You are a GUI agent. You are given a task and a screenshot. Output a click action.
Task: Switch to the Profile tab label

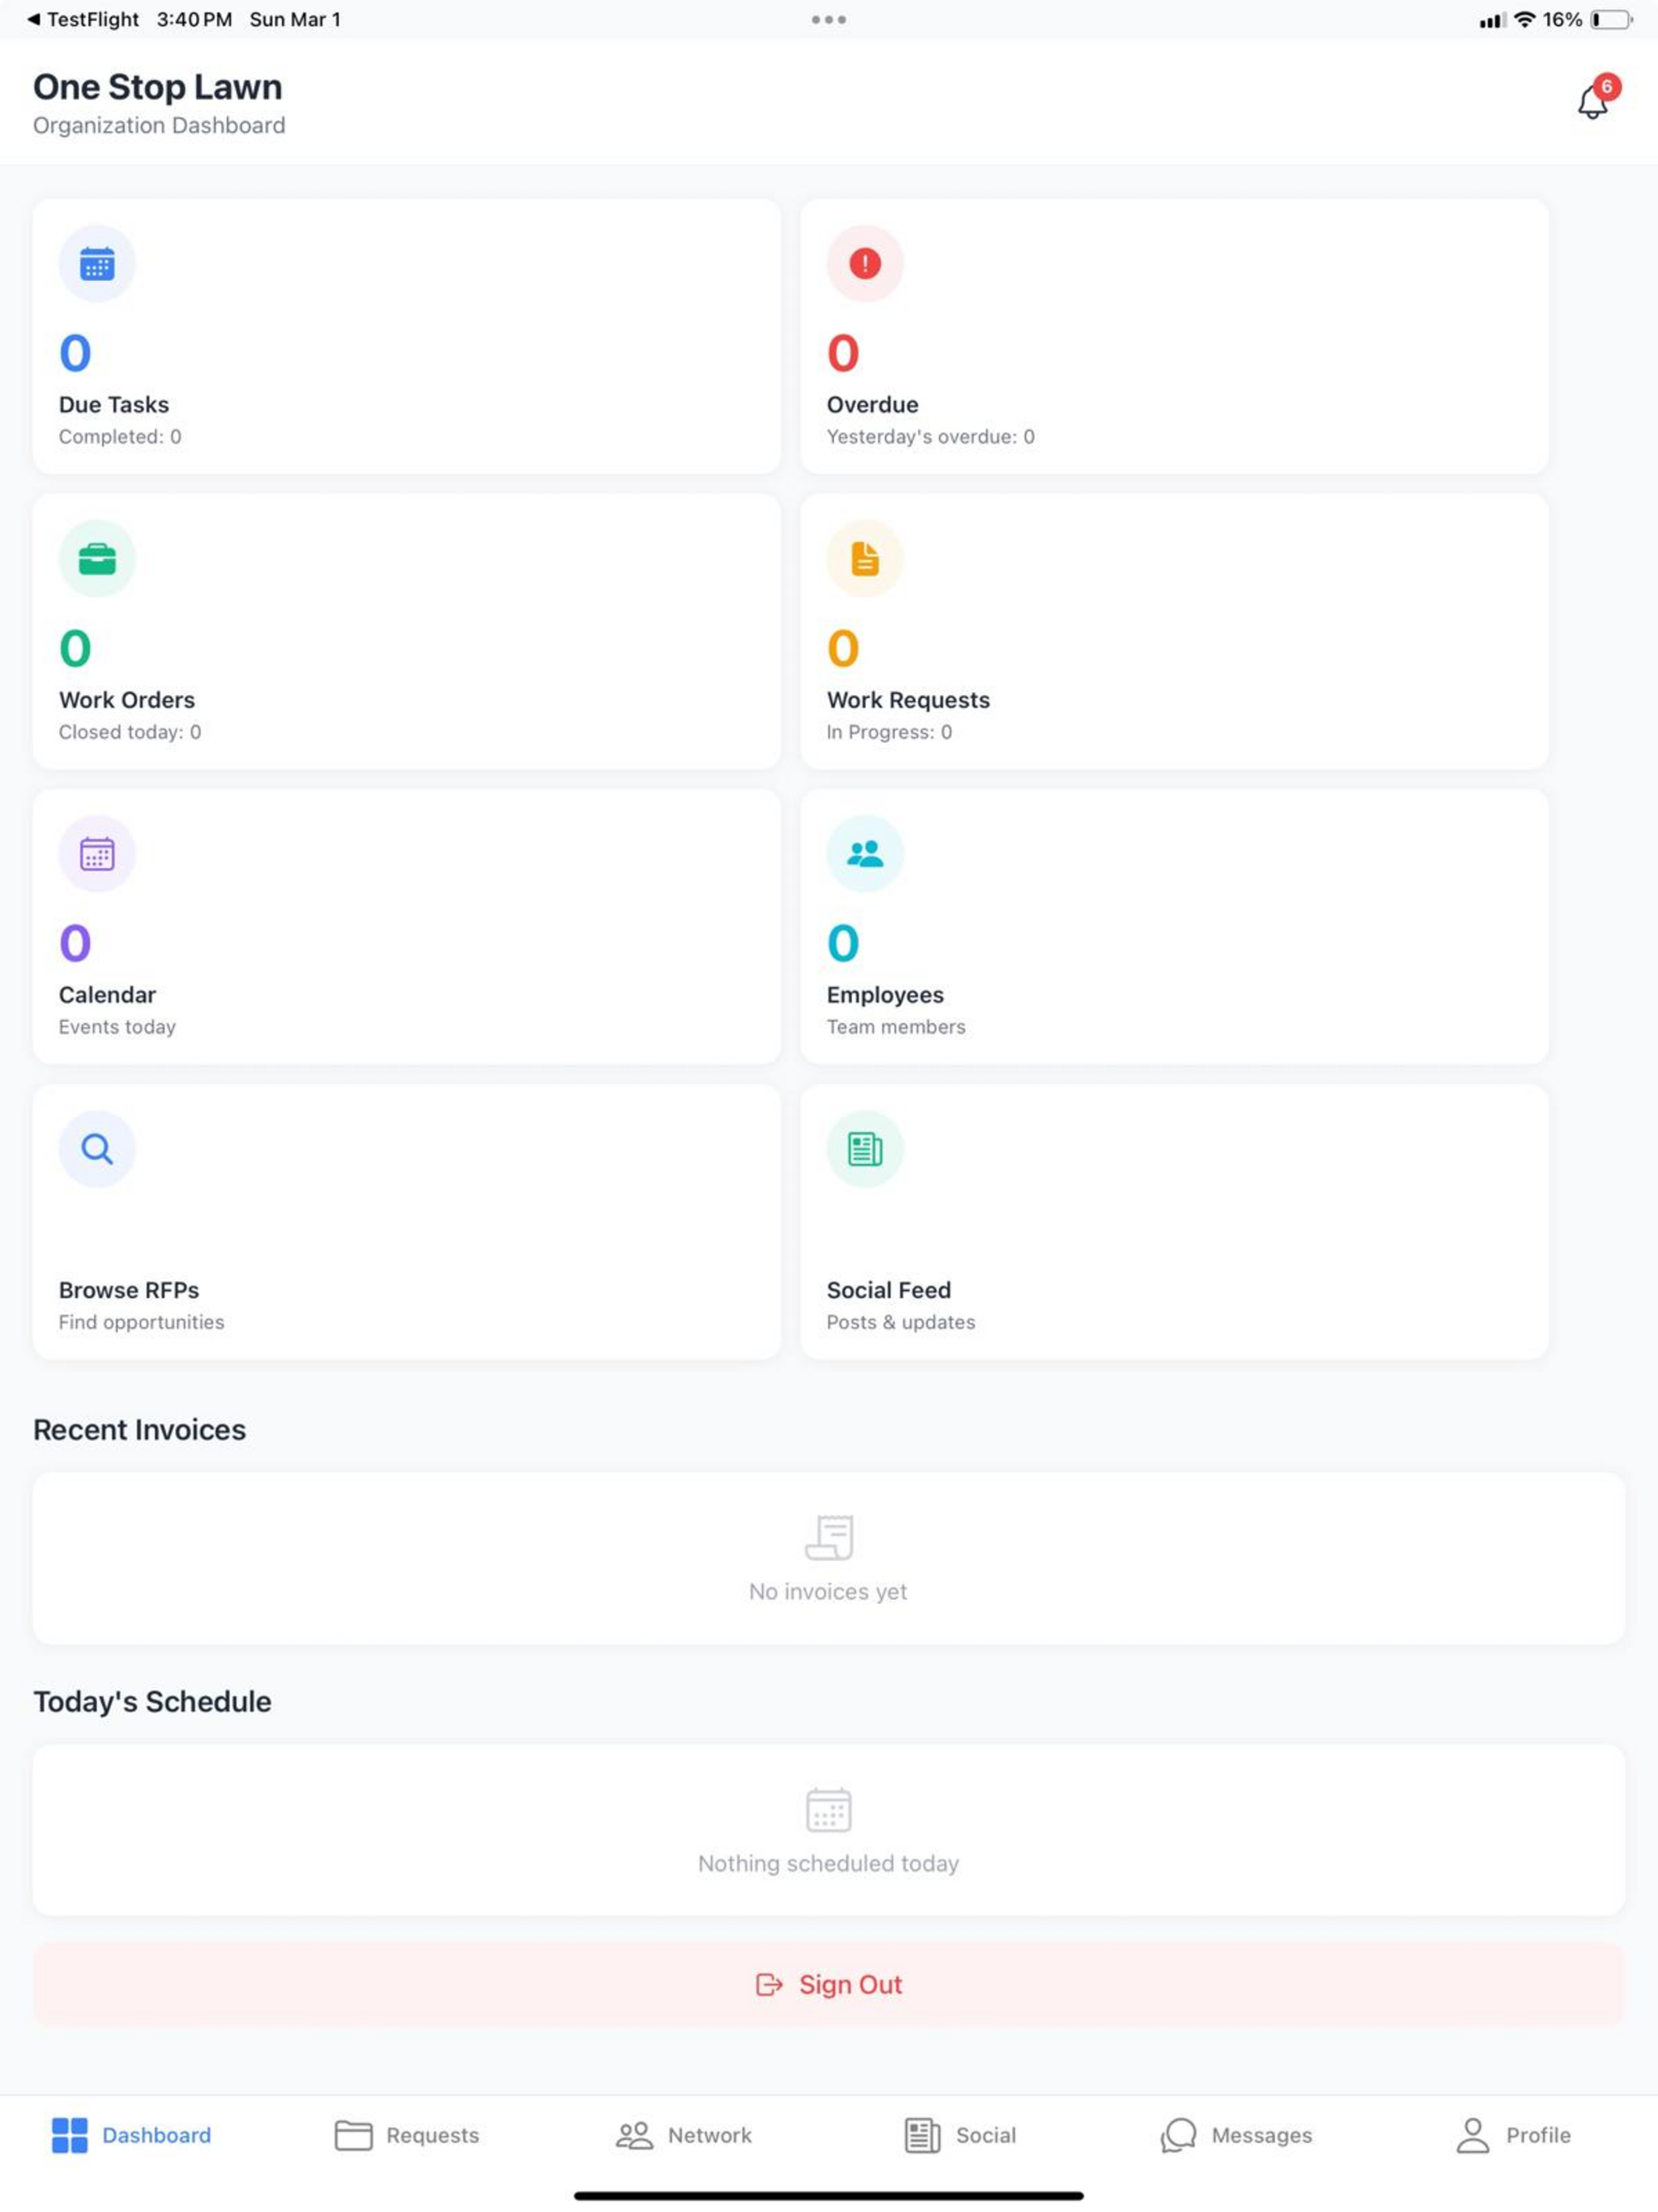tap(1539, 2135)
